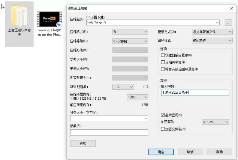Close the Add to Archive dialog
This screenshot has height=160, width=238.
[232, 9]
